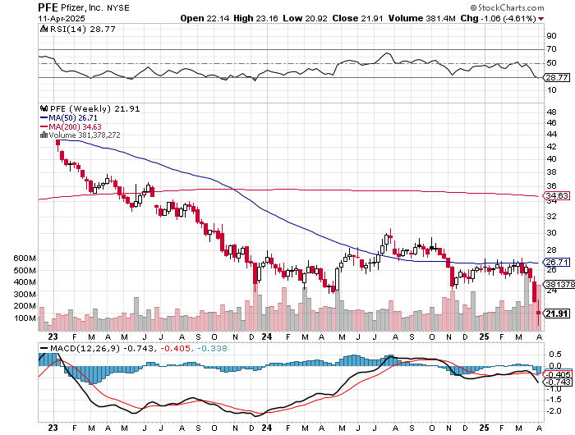The width and height of the screenshot is (575, 435).
Task: Click the volume bars icon in legend
Action: coord(43,135)
